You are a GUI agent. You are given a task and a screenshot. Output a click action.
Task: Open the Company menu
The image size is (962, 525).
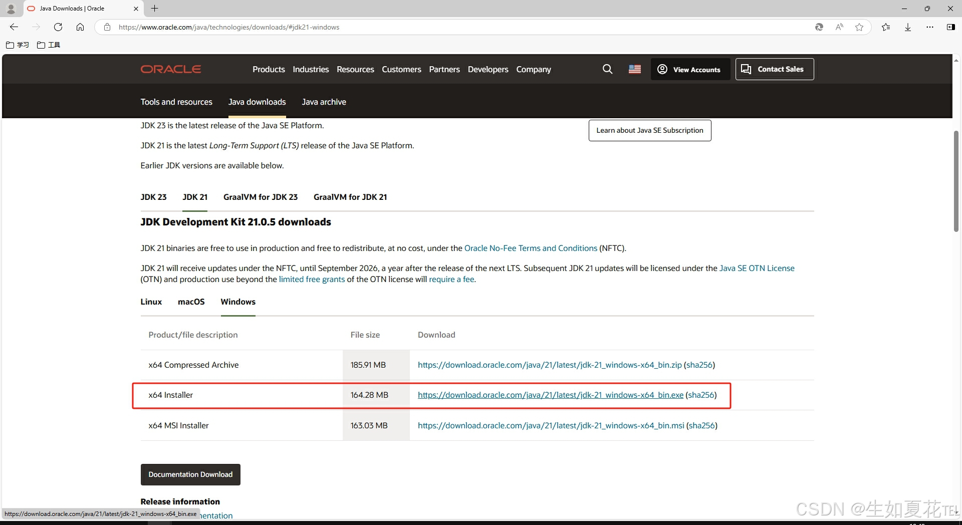tap(534, 69)
